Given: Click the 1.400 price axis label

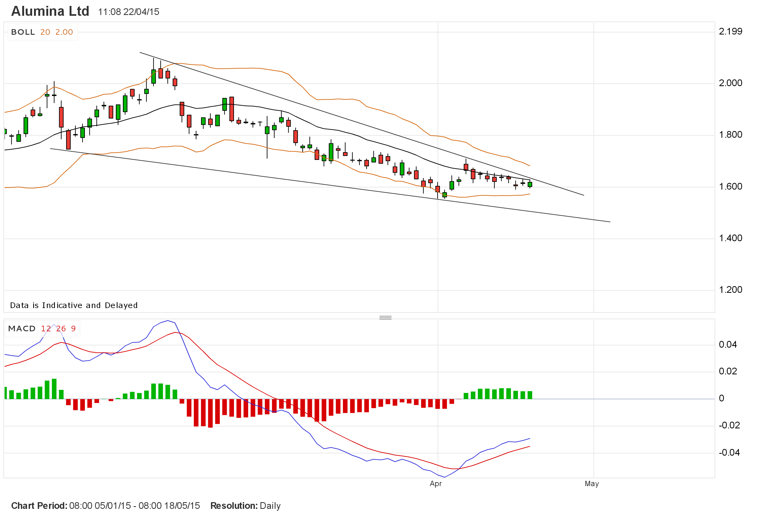Looking at the screenshot, I should (731, 238).
